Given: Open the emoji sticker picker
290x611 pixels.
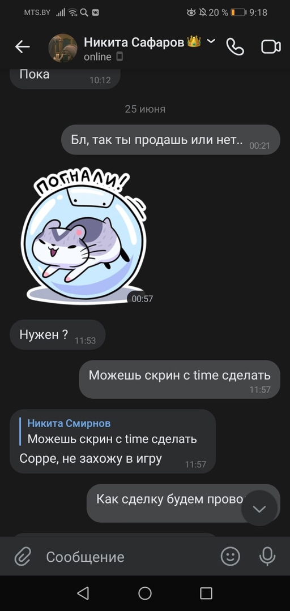Looking at the screenshot, I should (231, 556).
